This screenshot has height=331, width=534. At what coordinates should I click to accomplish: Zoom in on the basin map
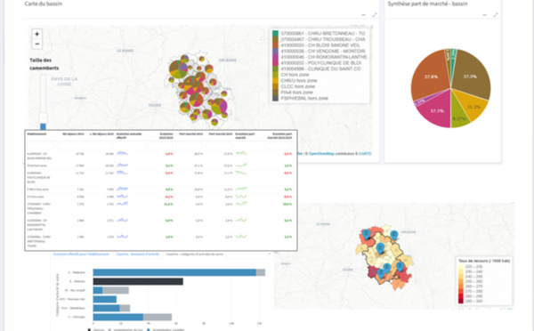click(x=37, y=34)
